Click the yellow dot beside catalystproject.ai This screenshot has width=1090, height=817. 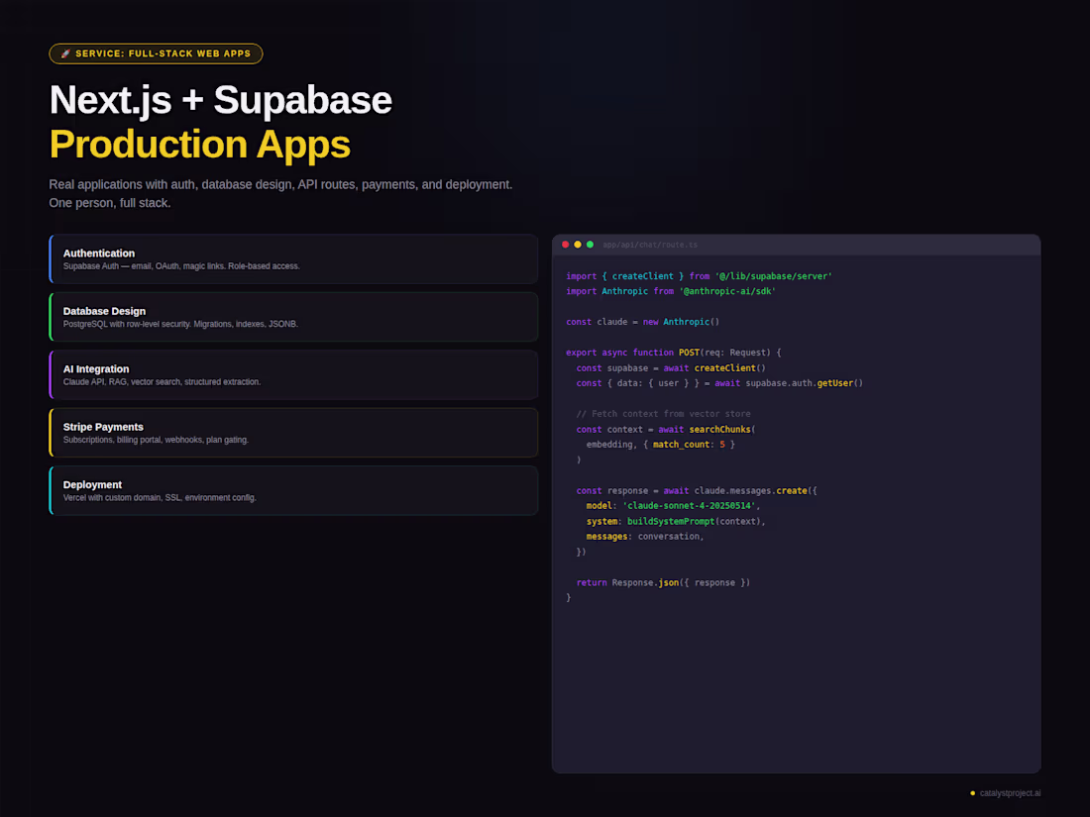[972, 793]
